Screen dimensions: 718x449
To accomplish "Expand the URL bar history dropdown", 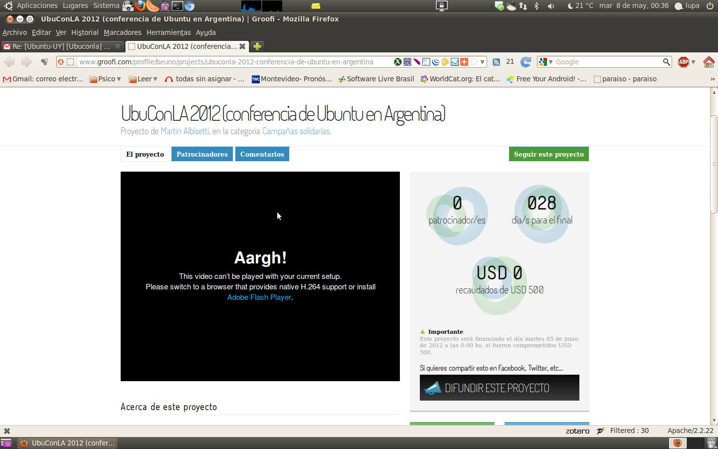I will pyautogui.click(x=482, y=62).
